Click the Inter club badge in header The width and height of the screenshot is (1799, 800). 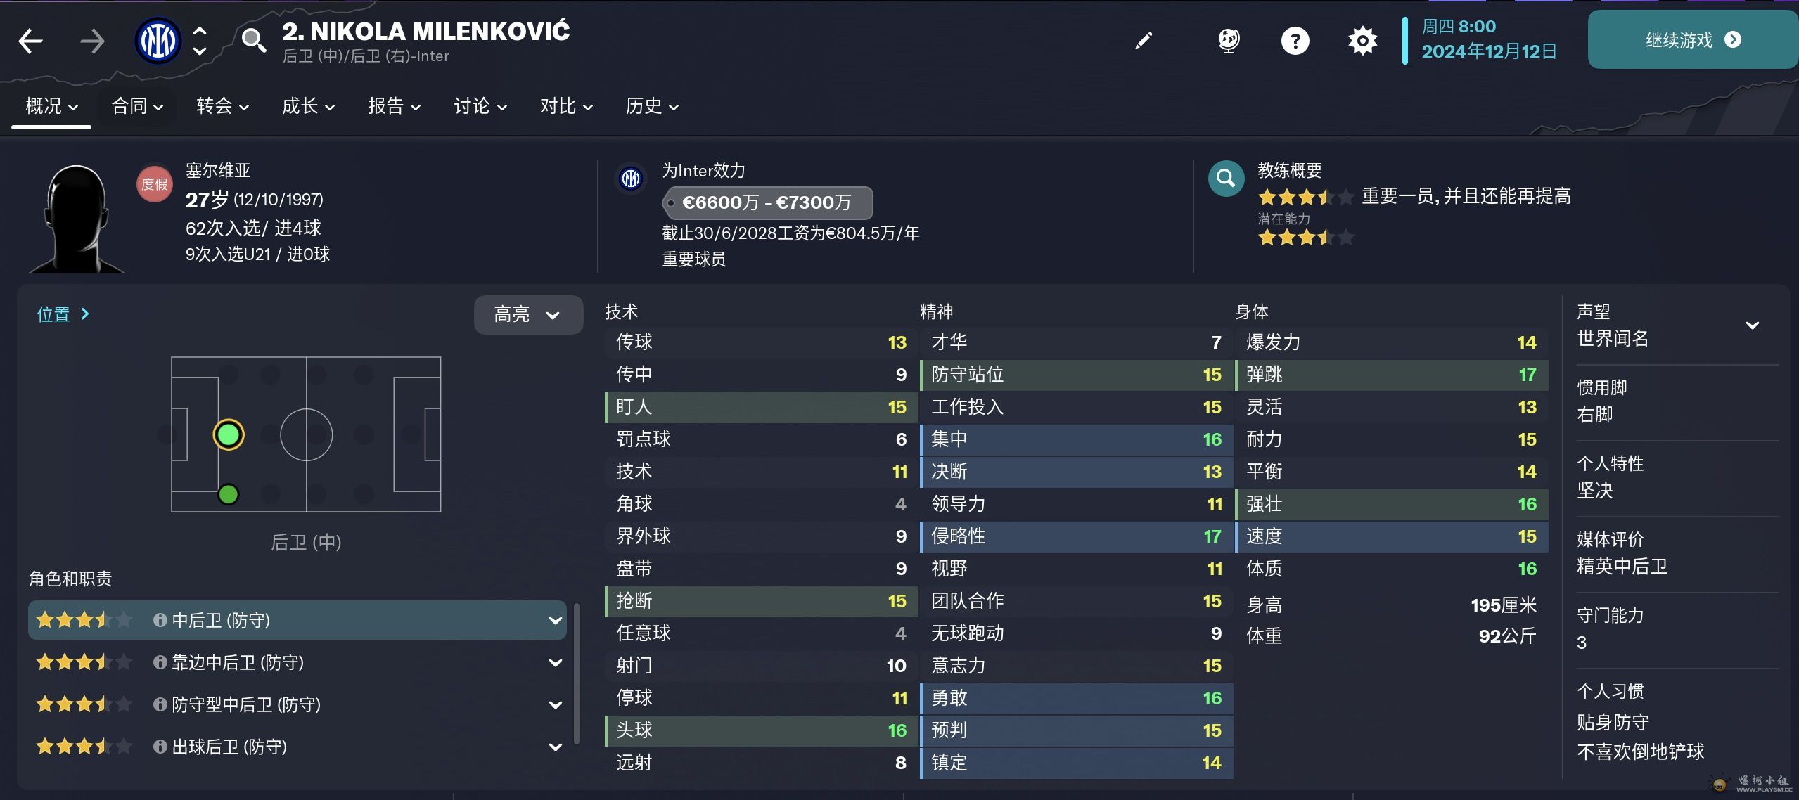click(158, 41)
